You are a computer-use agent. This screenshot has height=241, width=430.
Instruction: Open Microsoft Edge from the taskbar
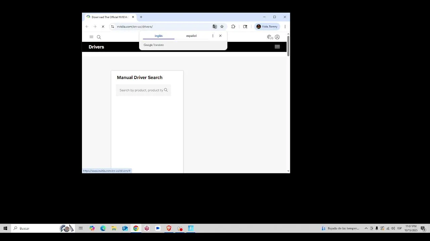click(103, 228)
